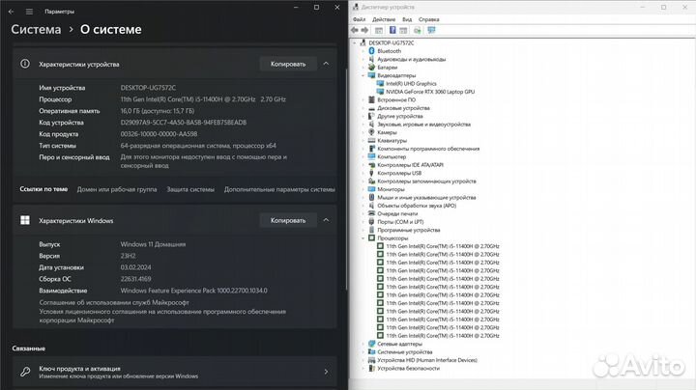
Task: Select device name value DESKTOP-UG7572C in Settings
Action: 148,88
